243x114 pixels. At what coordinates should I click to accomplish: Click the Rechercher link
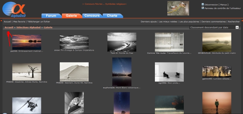coord(234,22)
